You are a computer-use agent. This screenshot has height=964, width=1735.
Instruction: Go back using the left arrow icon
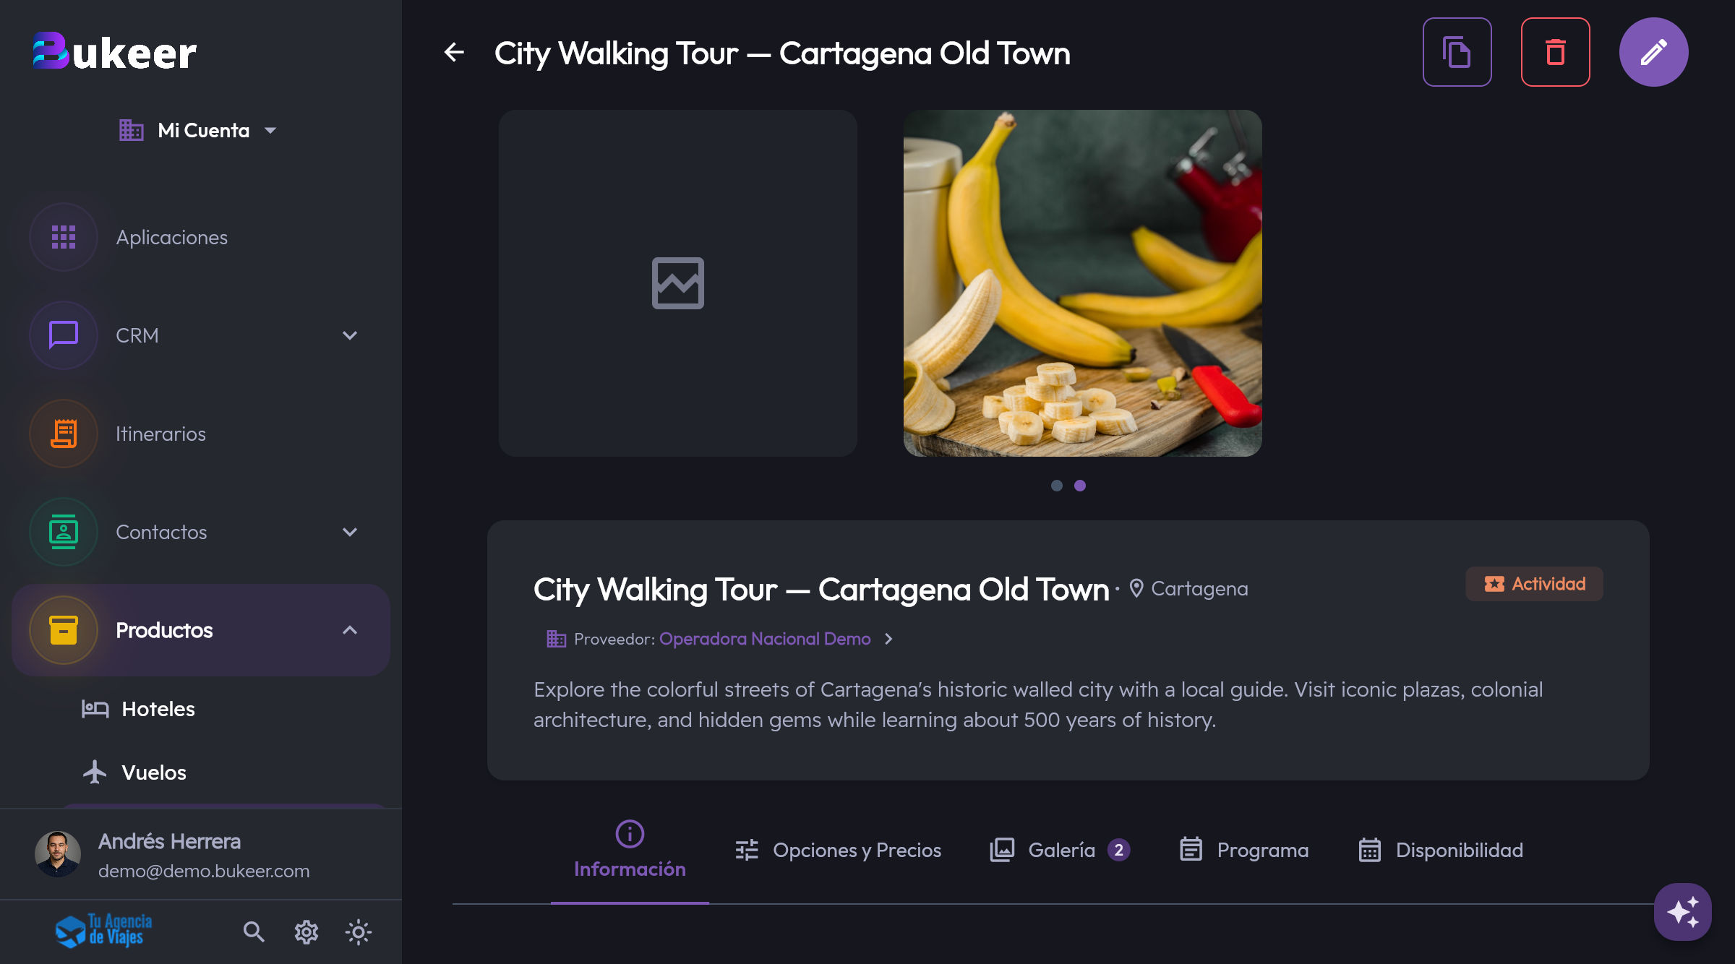click(x=454, y=52)
